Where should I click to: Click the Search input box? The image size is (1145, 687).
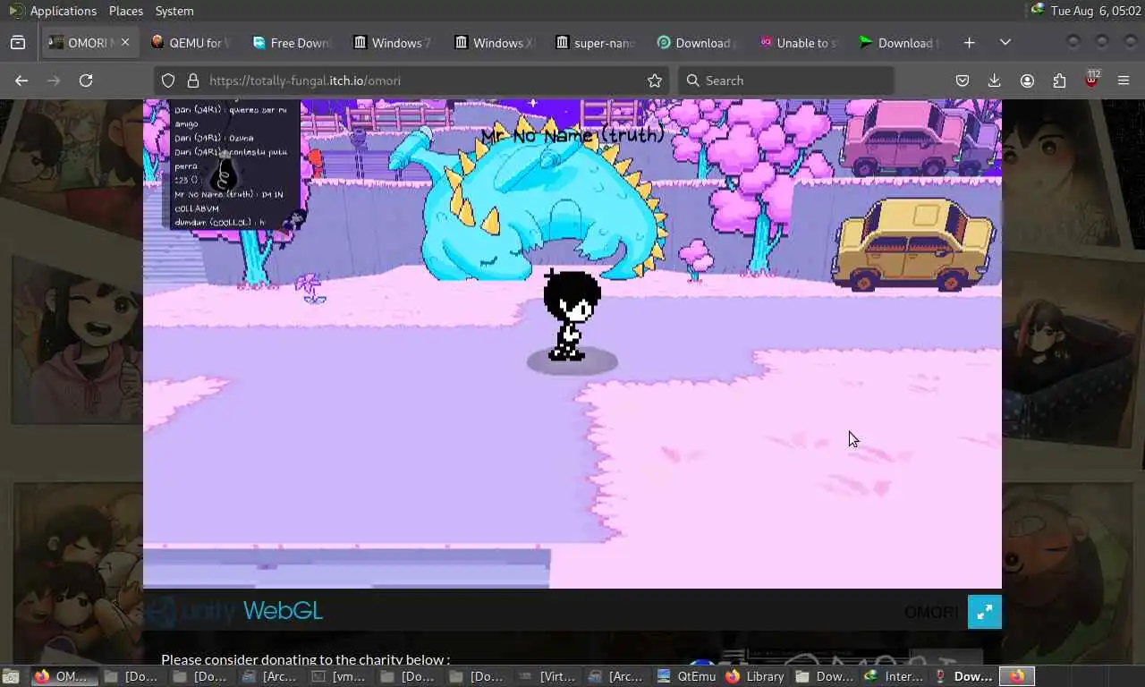tap(785, 81)
